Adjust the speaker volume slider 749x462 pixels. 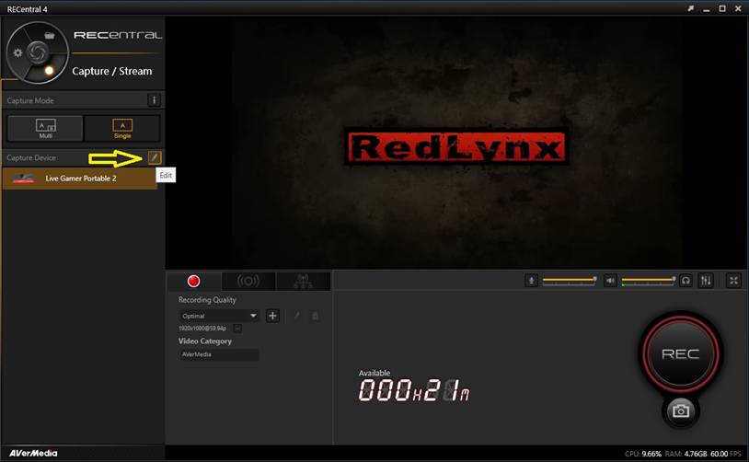tap(648, 281)
